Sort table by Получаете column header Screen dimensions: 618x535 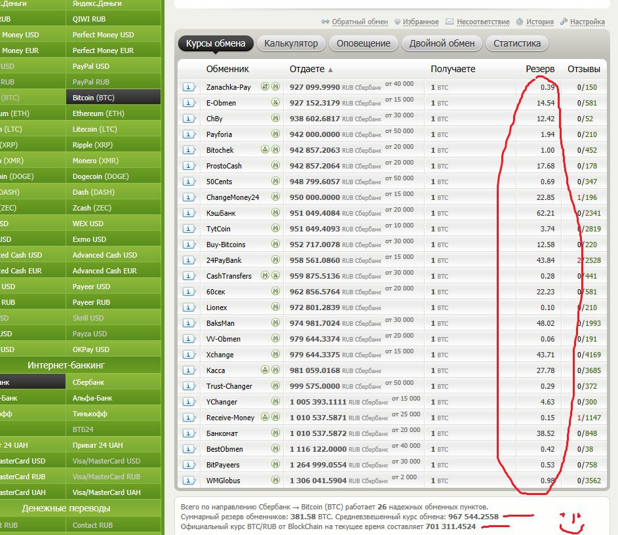(453, 69)
